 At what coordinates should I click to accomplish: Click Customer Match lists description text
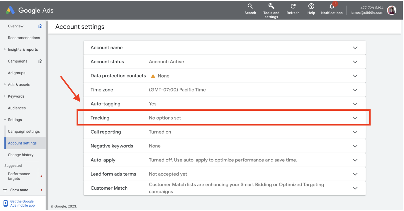coord(237,188)
